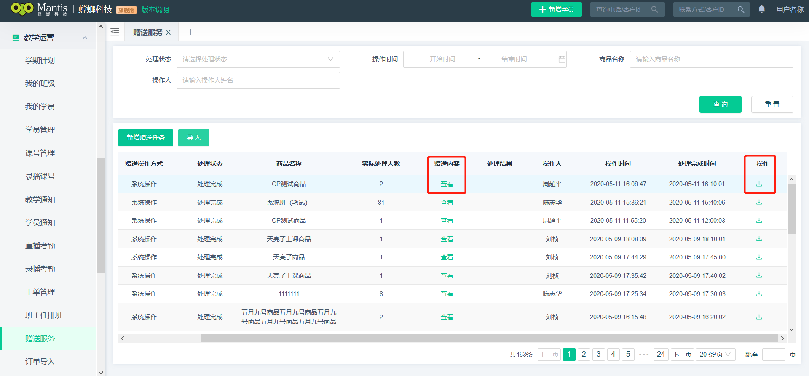The image size is (809, 376).
Task: Download row dated 2020-05-11 15:36:21
Action: (x=759, y=202)
